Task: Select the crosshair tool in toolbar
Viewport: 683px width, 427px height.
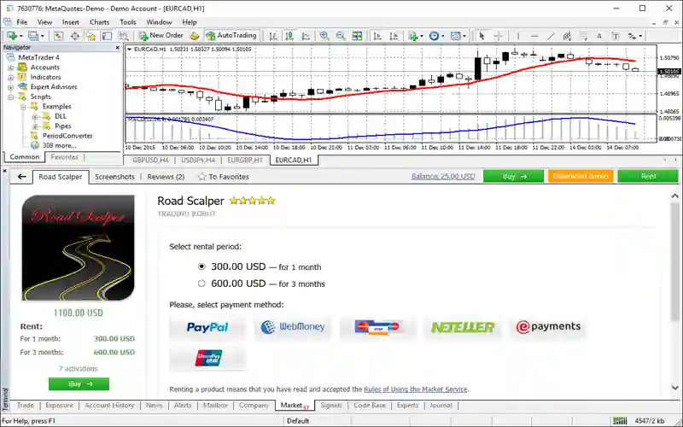Action: pos(499,36)
